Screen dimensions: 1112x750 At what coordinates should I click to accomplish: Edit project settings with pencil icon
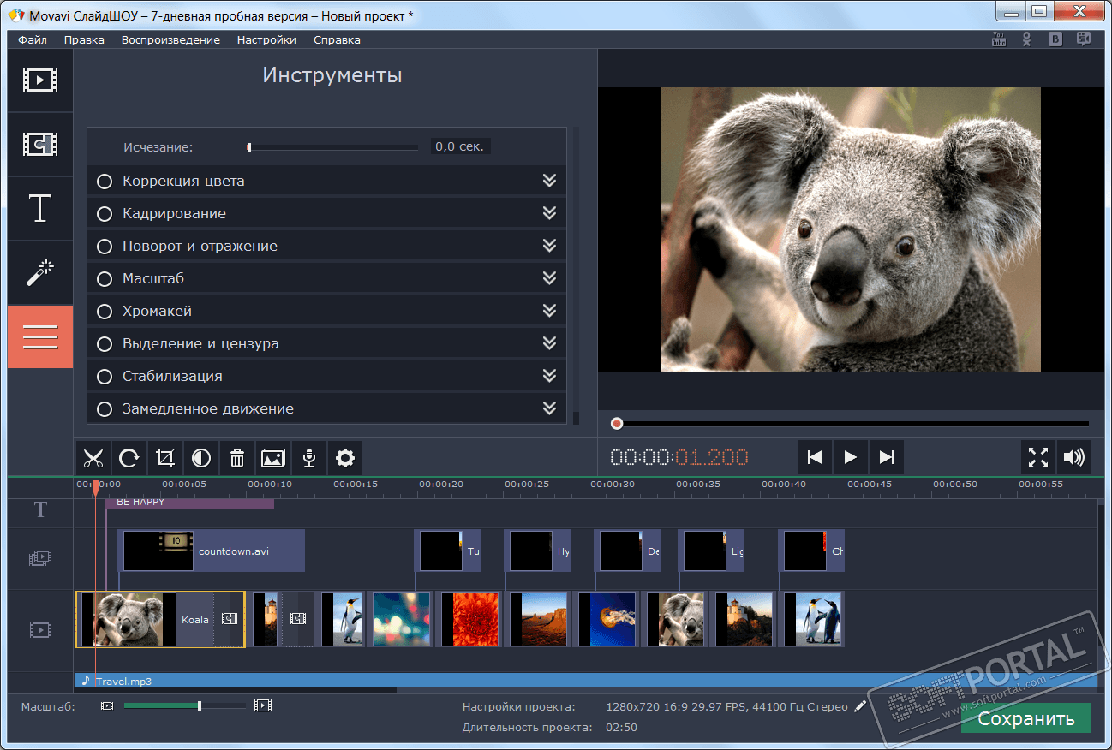point(860,706)
